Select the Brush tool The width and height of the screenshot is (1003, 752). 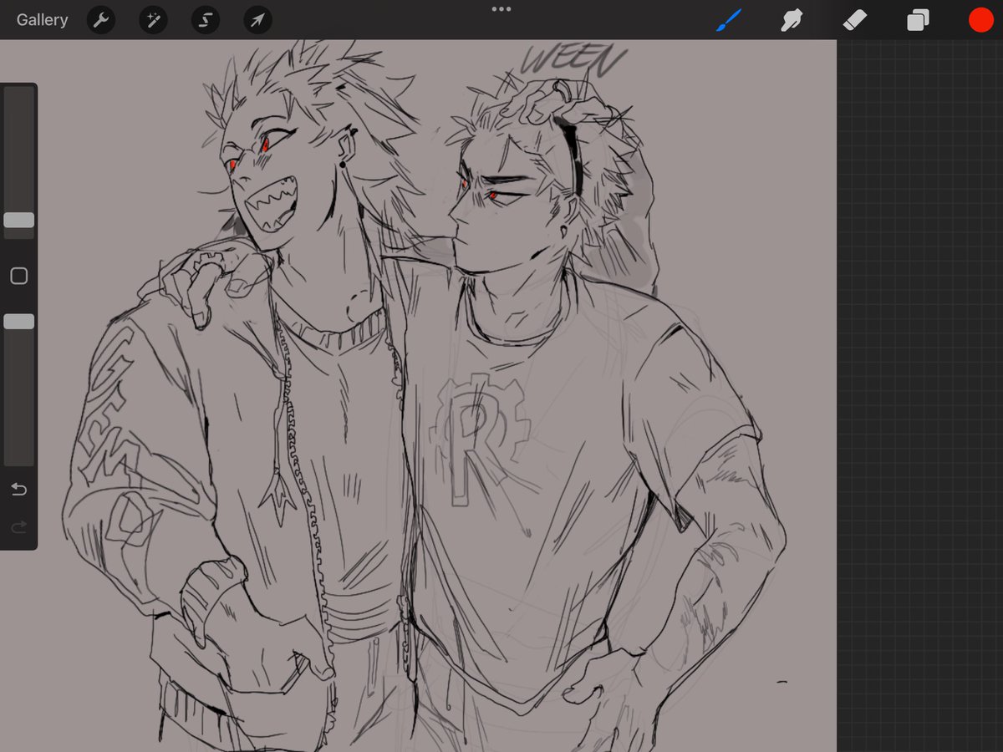click(729, 20)
